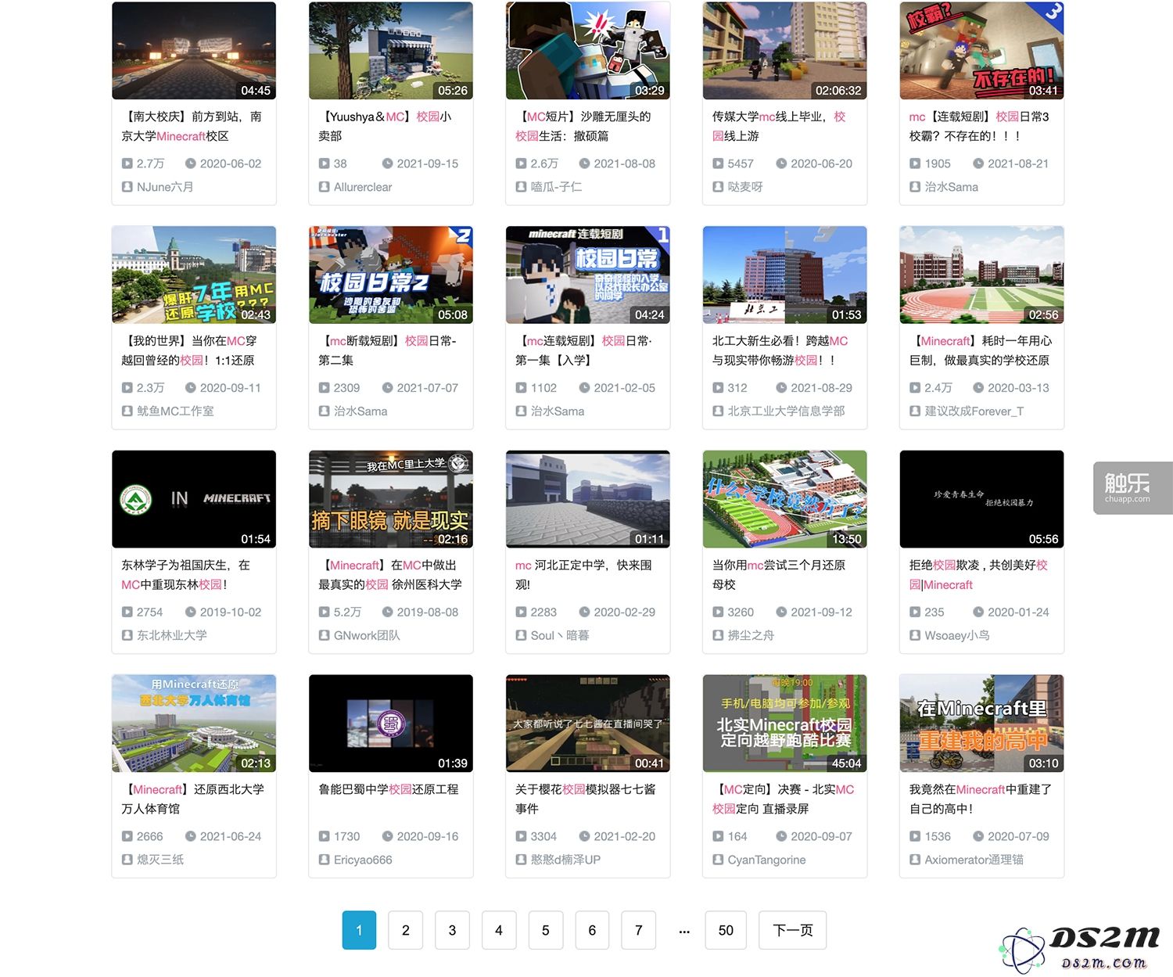Click uploader icon beside 建议改成Forever_T

coord(915,411)
